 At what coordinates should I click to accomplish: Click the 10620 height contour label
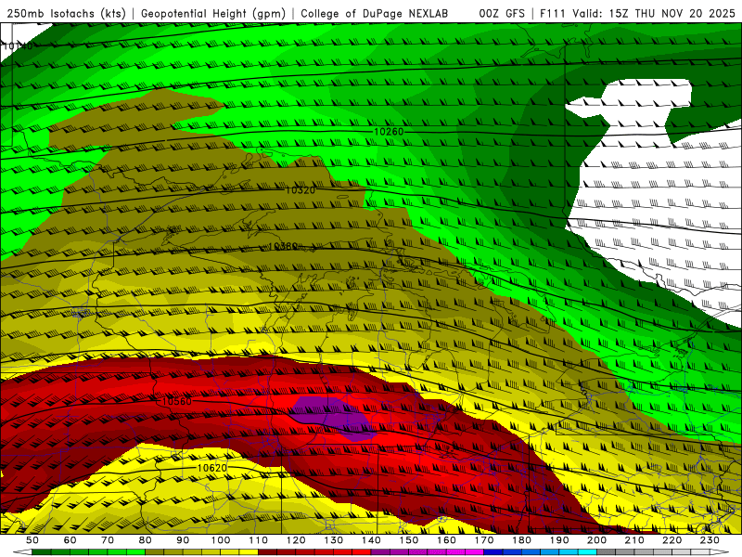tap(212, 468)
